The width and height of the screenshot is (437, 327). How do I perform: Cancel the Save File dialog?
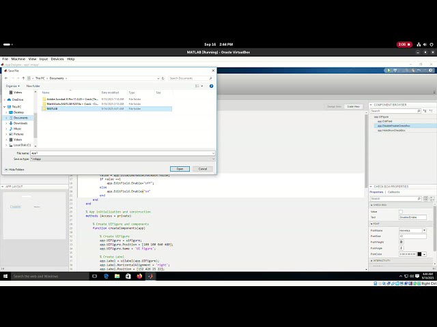tap(203, 169)
